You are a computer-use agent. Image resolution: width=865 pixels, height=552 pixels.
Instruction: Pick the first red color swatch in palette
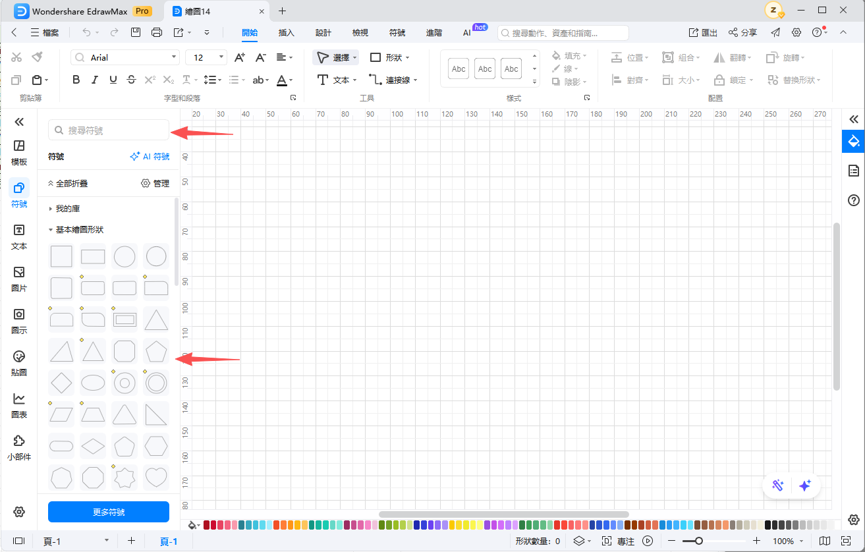point(207,525)
